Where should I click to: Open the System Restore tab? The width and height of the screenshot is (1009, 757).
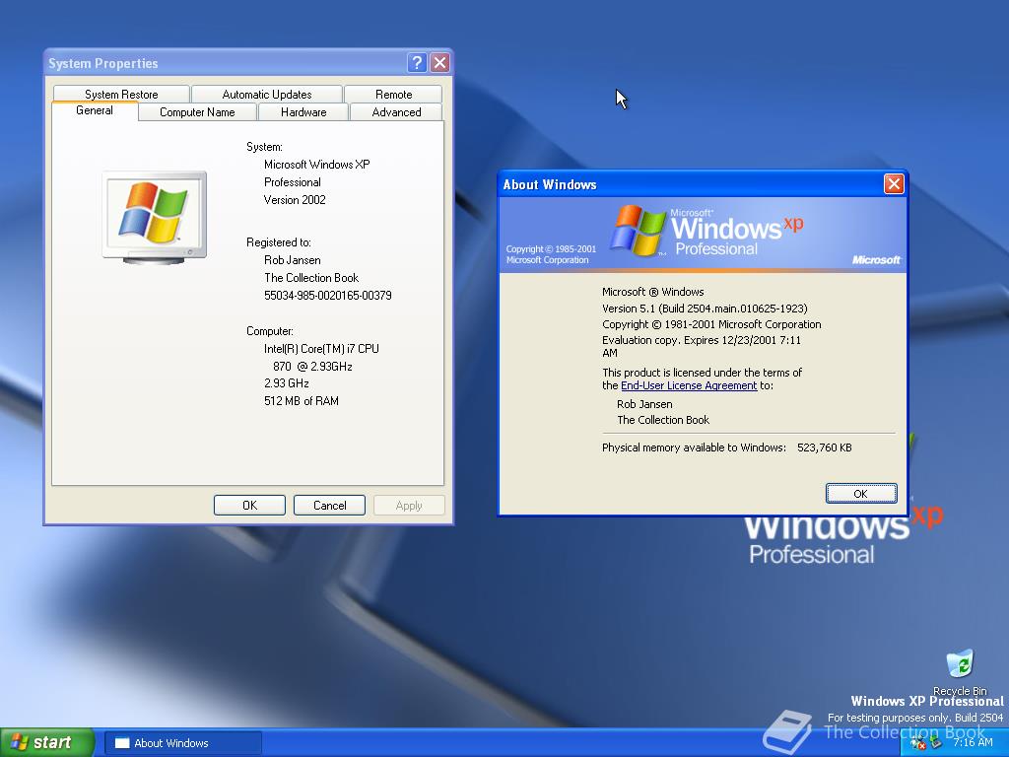pos(121,94)
